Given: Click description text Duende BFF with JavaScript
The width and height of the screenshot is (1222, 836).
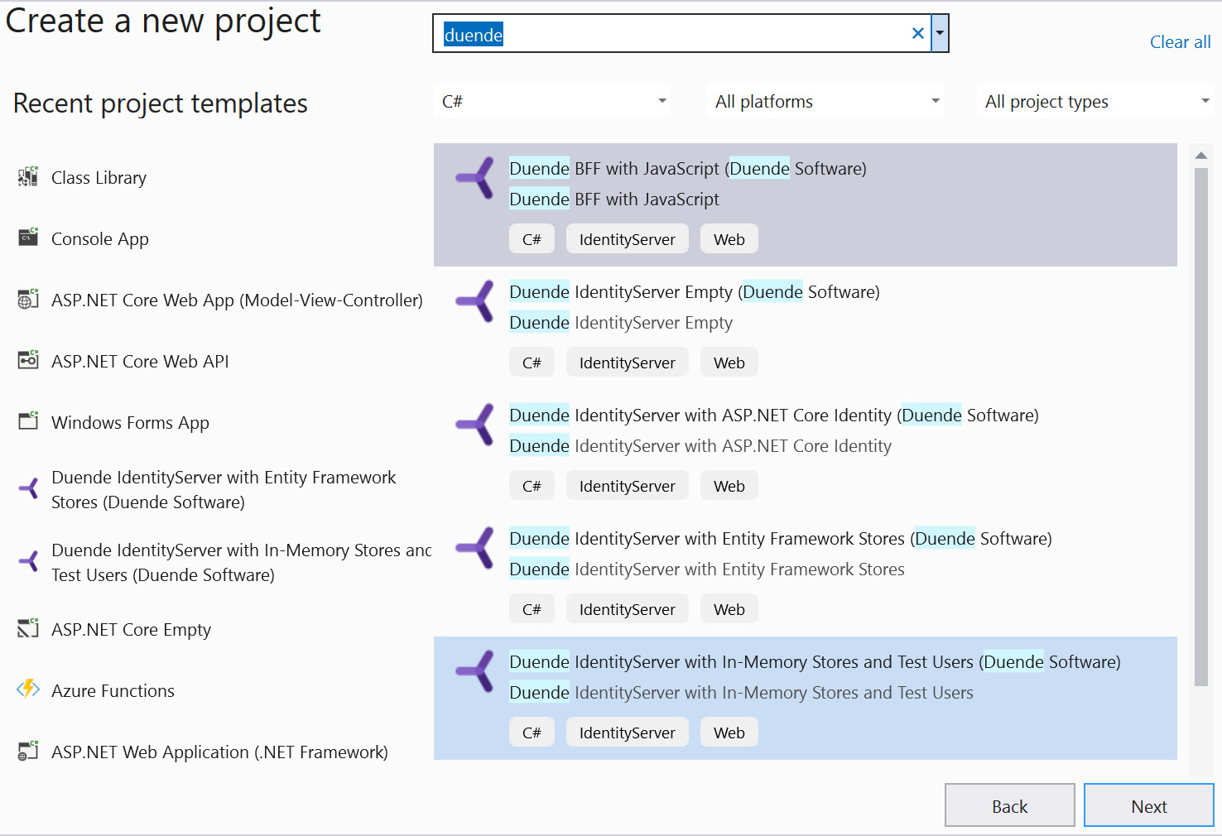Looking at the screenshot, I should pyautogui.click(x=614, y=199).
